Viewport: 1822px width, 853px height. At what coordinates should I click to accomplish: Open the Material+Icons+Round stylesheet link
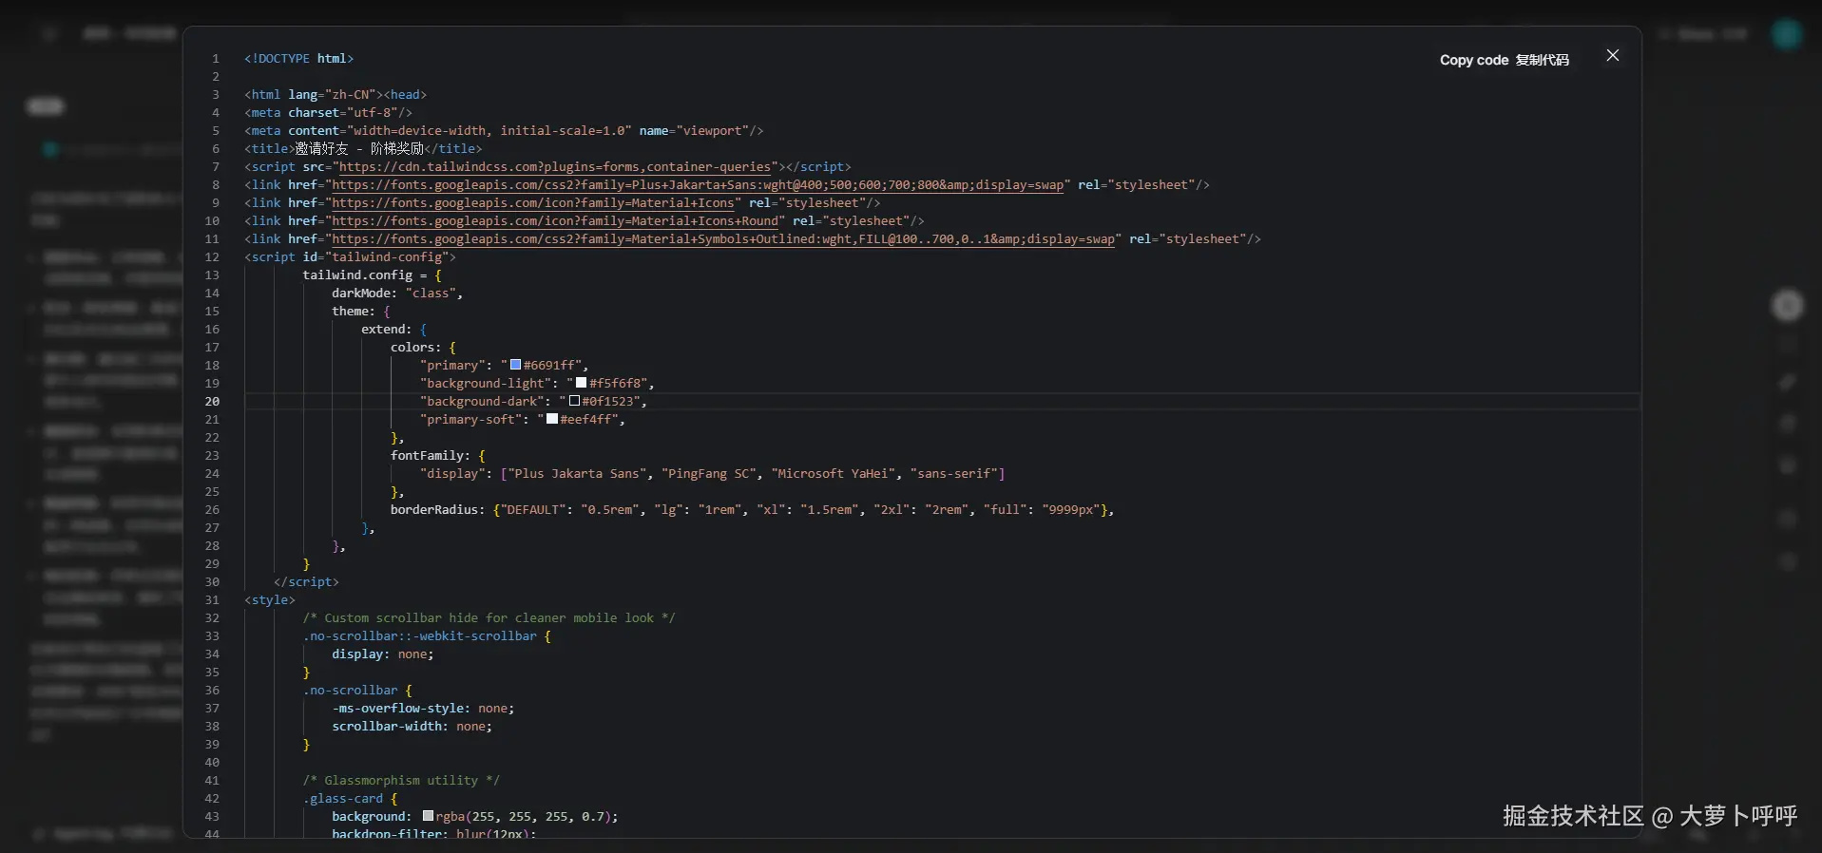pyautogui.click(x=555, y=221)
